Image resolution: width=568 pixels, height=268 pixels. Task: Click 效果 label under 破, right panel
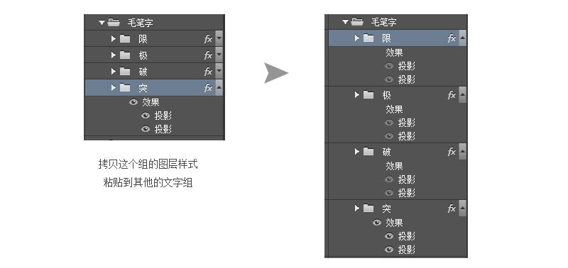[x=394, y=166]
